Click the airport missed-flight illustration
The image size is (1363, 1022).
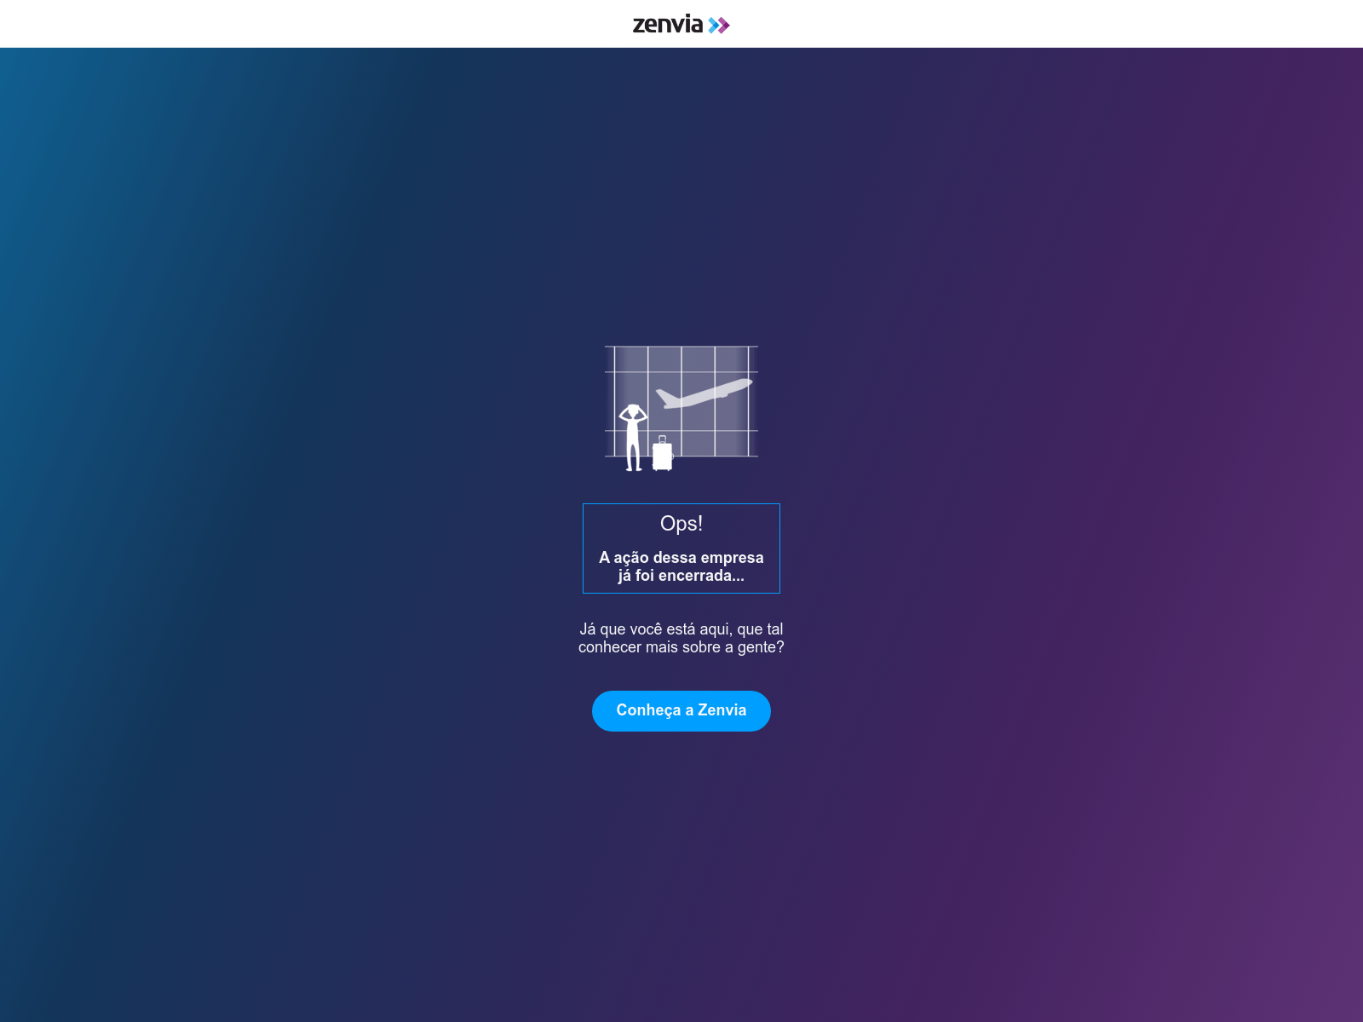click(x=681, y=408)
